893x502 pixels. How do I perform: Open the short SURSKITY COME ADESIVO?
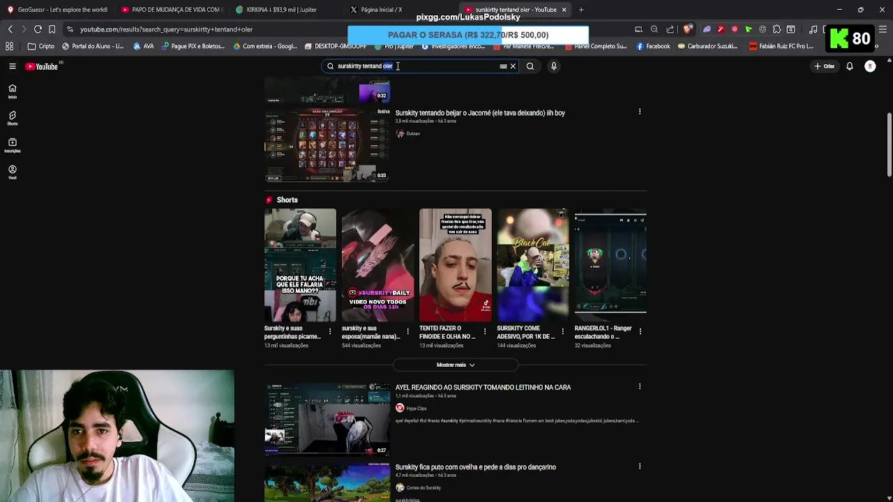click(x=532, y=266)
